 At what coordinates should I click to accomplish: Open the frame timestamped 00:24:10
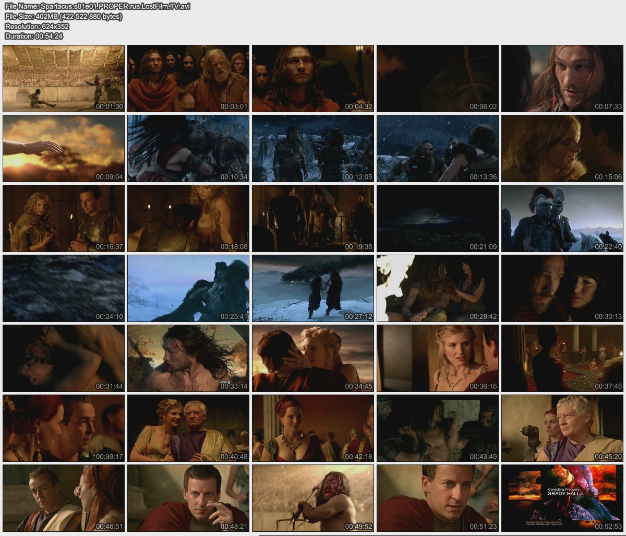64,288
